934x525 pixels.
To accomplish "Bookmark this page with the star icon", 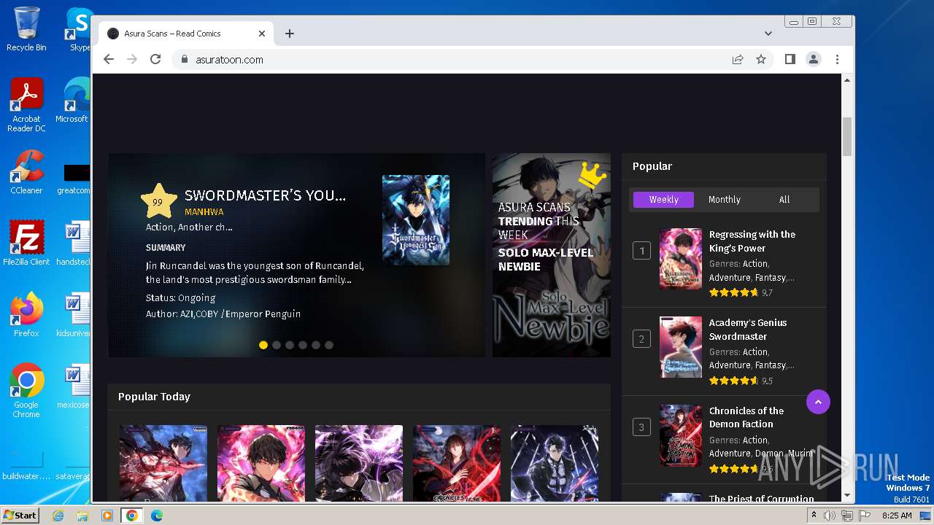I will pyautogui.click(x=761, y=60).
